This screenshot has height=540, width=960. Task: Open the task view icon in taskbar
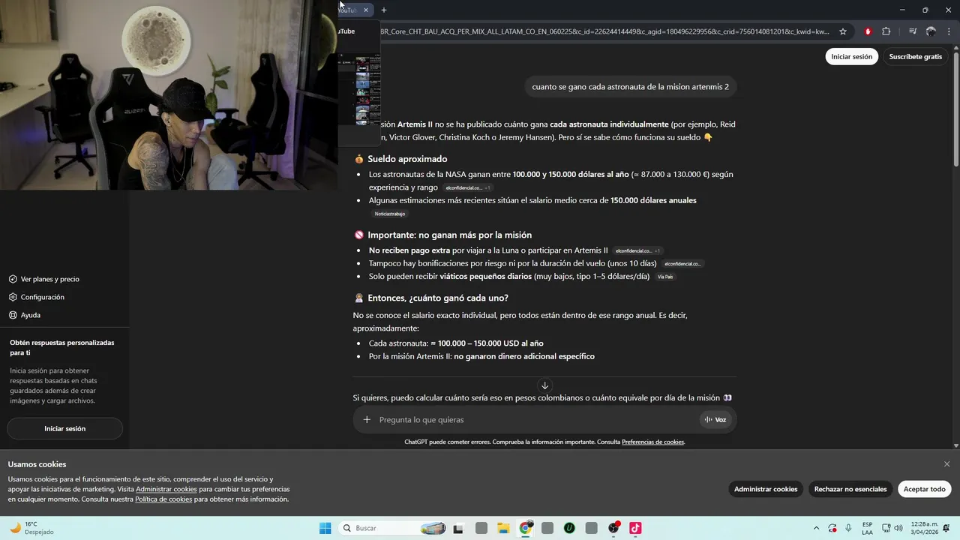pyautogui.click(x=458, y=528)
